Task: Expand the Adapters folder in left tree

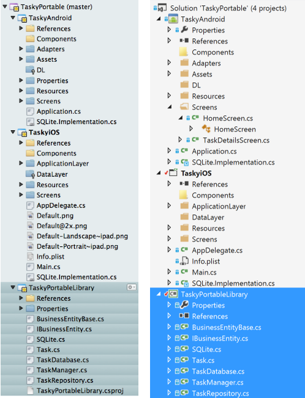Action: (x=21, y=49)
